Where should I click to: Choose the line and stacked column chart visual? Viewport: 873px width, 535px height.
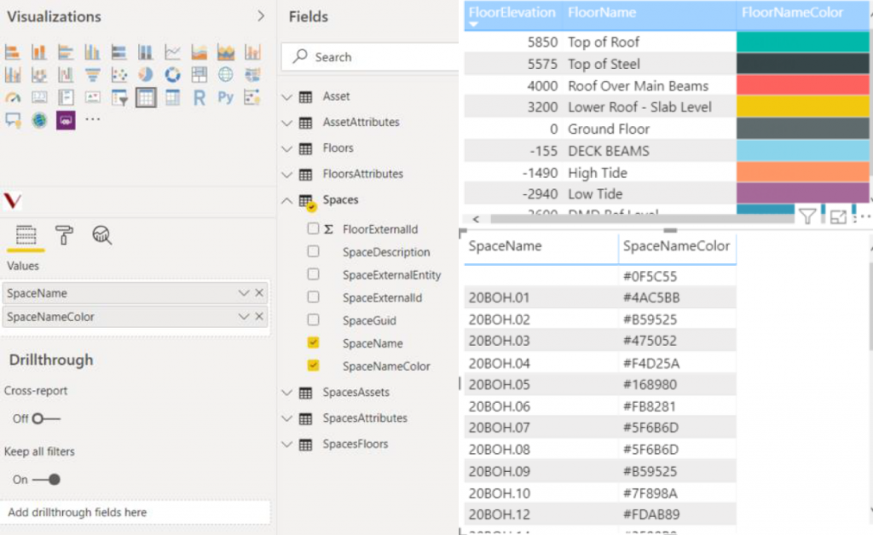(x=252, y=52)
